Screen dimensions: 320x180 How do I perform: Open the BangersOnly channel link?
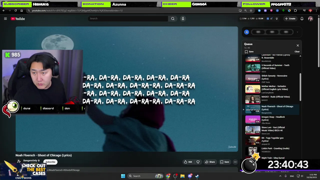pos(30,160)
